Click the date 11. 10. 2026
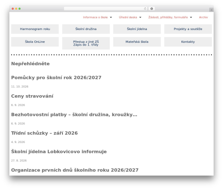Viewport: 223px width, 189px height. [x=20, y=87]
